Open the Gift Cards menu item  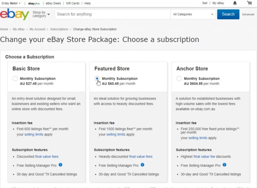point(73,3)
